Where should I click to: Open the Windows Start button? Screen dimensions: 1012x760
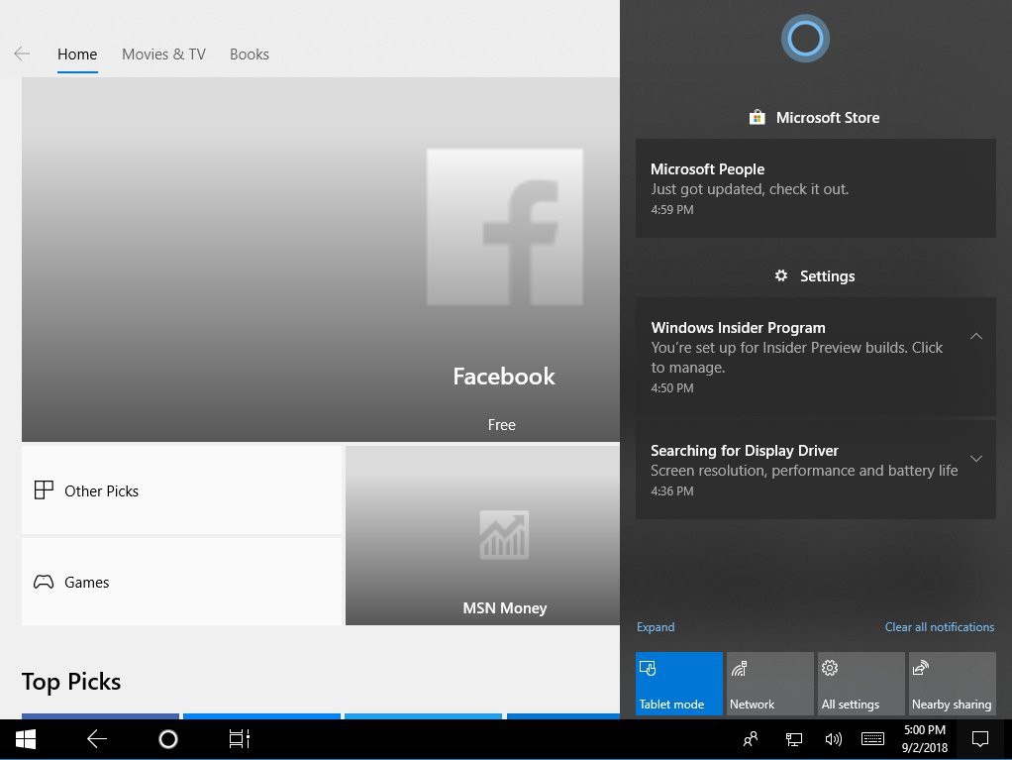25,739
